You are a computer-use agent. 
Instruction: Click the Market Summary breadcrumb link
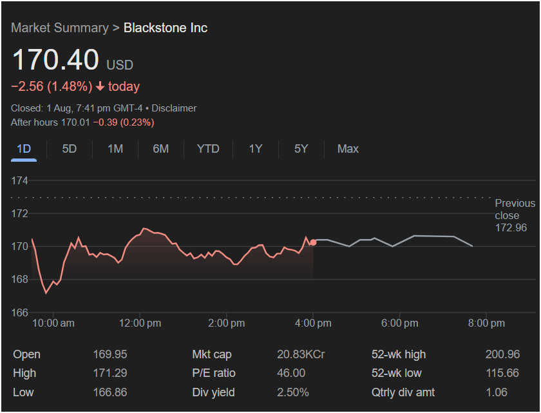pyautogui.click(x=60, y=28)
